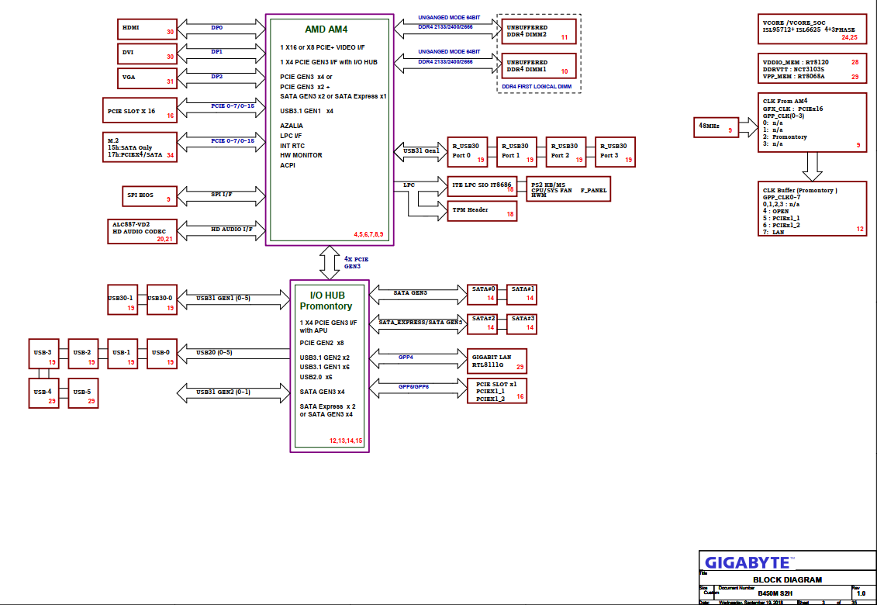Click the M.2 SATA/PCIEX4 block
The height and width of the screenshot is (605, 877).
click(140, 147)
